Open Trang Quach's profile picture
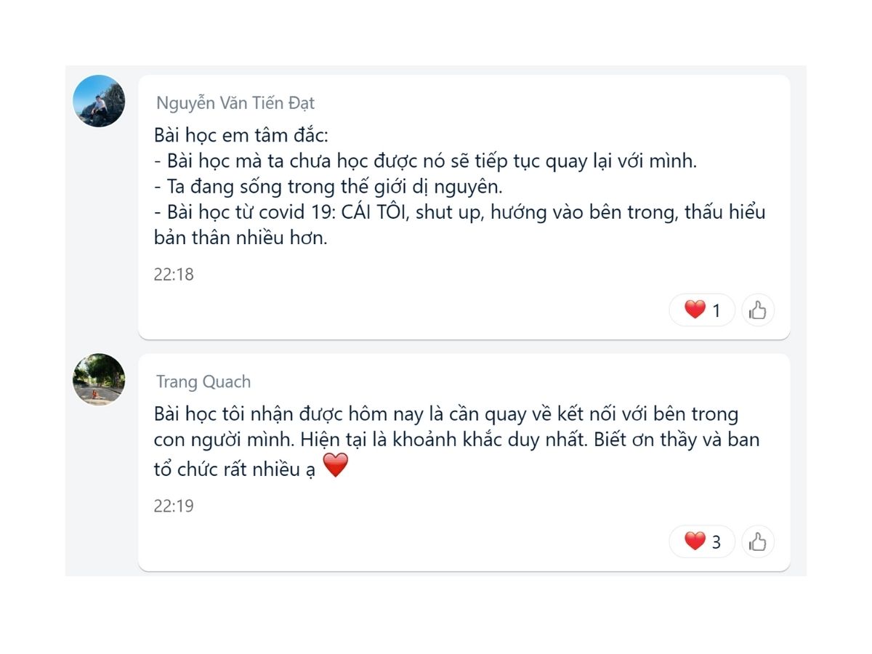 pos(99,379)
